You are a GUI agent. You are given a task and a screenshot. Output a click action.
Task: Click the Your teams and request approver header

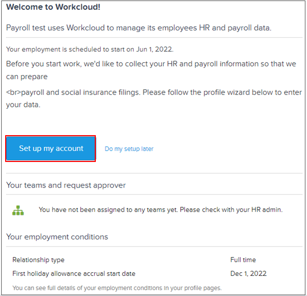click(x=66, y=185)
